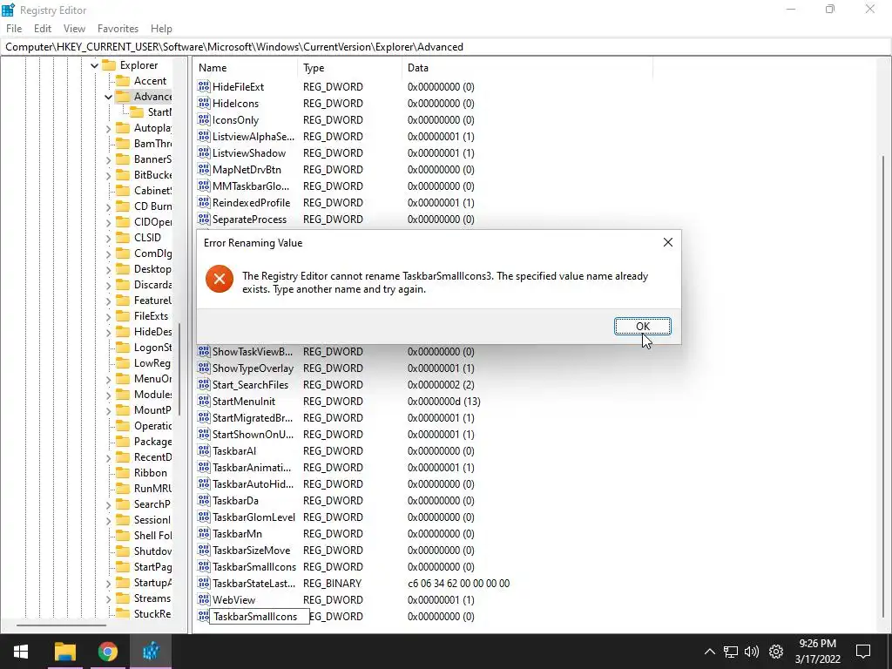The height and width of the screenshot is (669, 892).
Task: Show hidden tray icons chevron
Action: click(709, 652)
